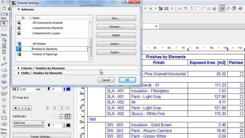Check Painted box for Stucco - White Fine row
The width and height of the screenshot is (245, 138).
(242, 113)
